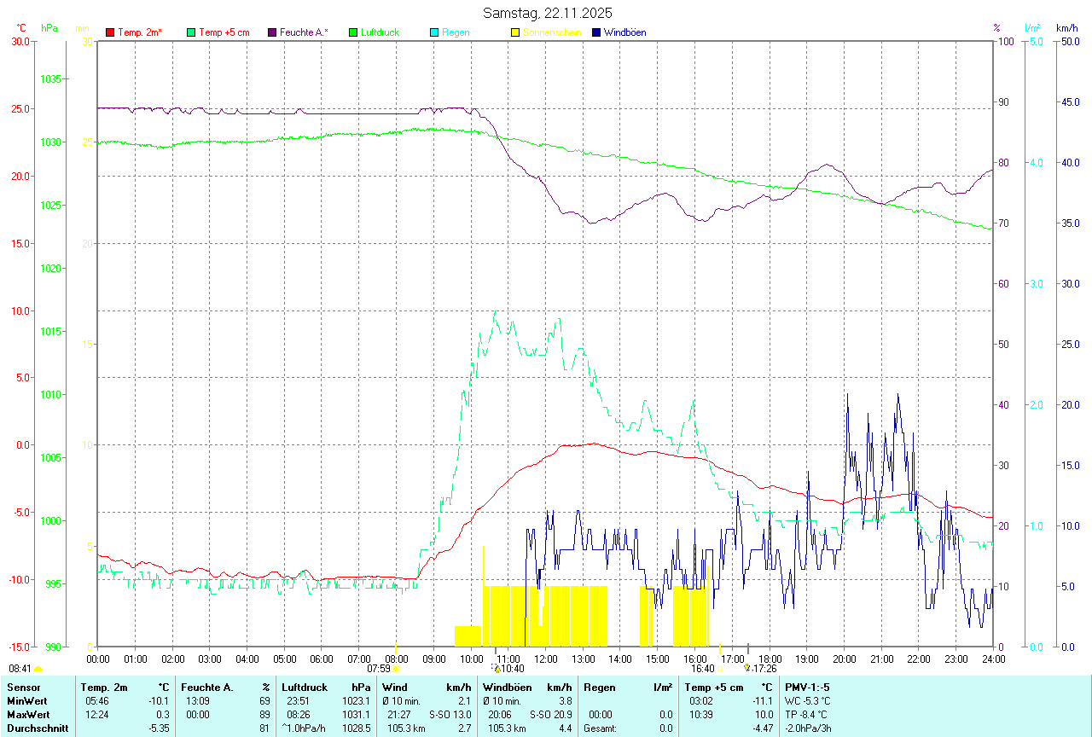Click the PMV-1:-5 header in the table
This screenshot has height=737, width=1092.
click(807, 688)
